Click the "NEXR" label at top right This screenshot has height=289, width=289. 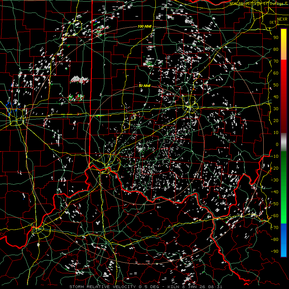point(282,19)
